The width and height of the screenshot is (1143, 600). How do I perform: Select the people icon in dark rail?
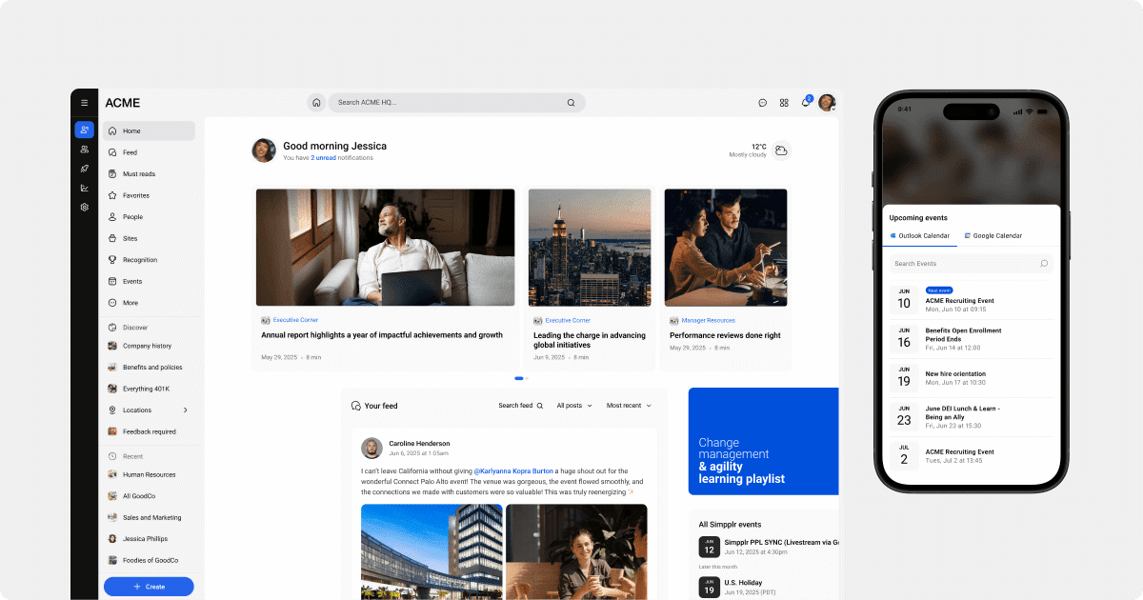84,130
